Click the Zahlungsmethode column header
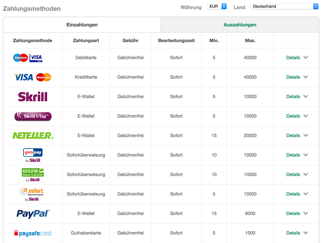Viewport: 322px width, 243px height. 33,41
